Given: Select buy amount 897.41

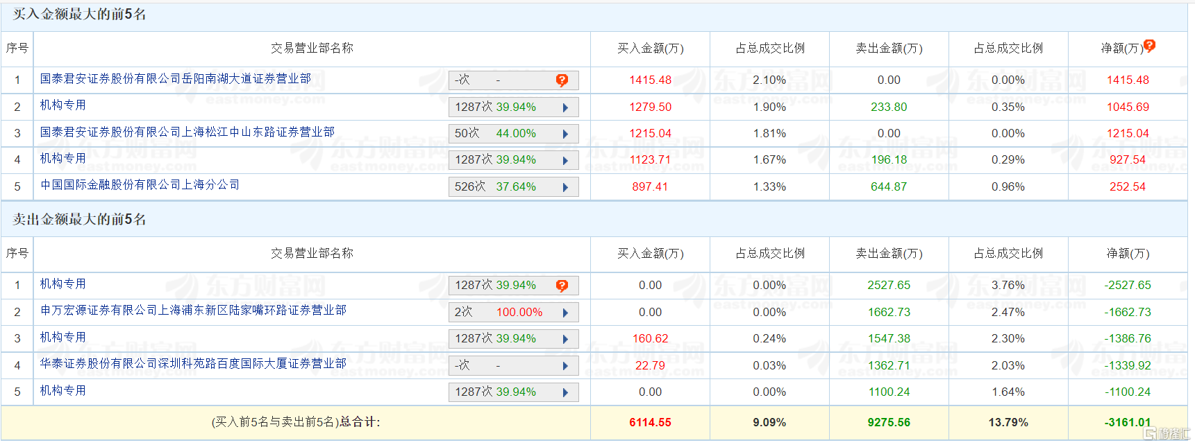Looking at the screenshot, I should click(x=651, y=186).
